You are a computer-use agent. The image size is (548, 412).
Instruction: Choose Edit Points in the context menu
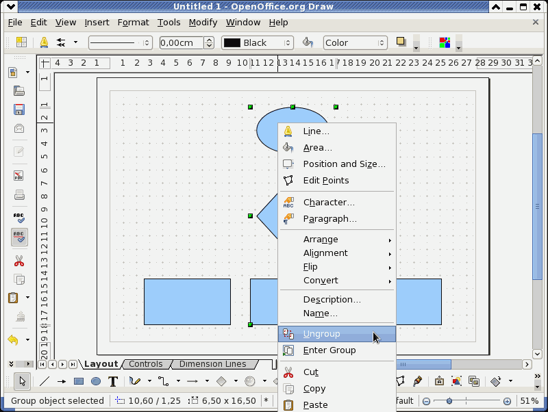coord(337,181)
